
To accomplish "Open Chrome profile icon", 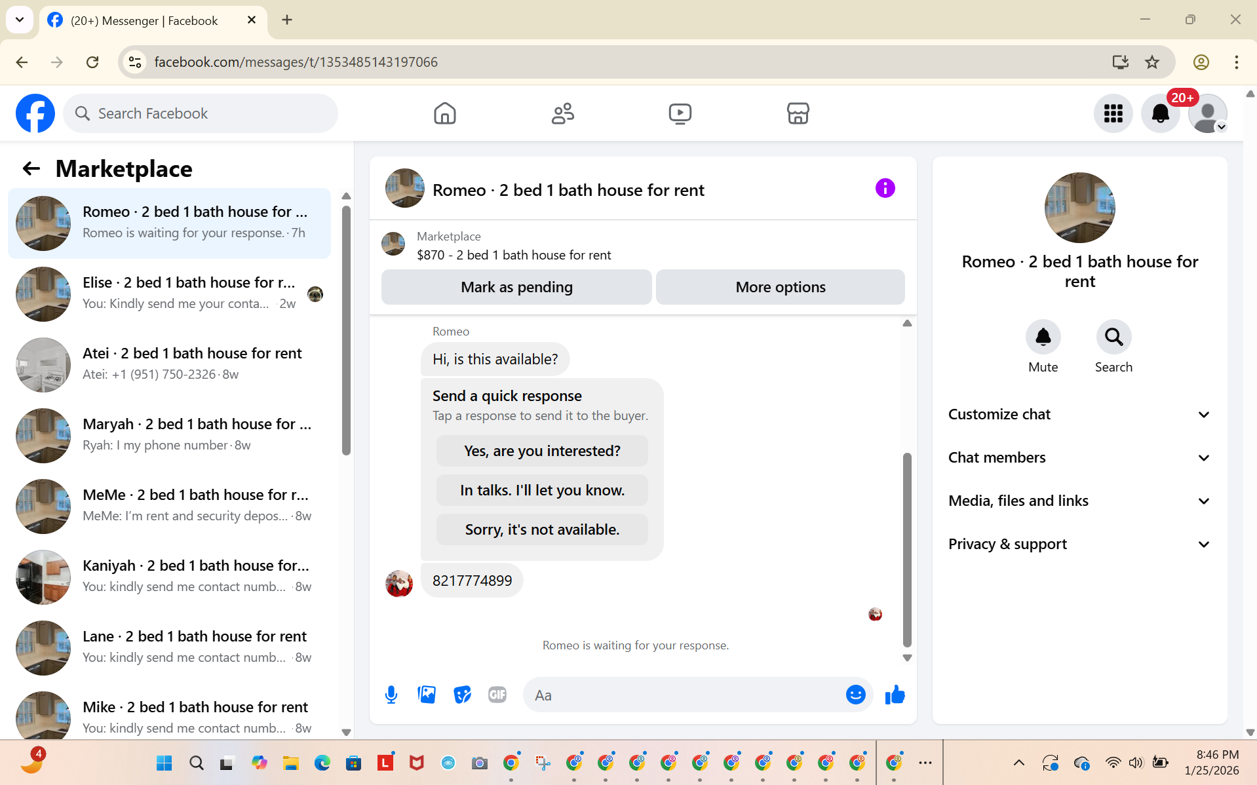I will (x=1201, y=62).
